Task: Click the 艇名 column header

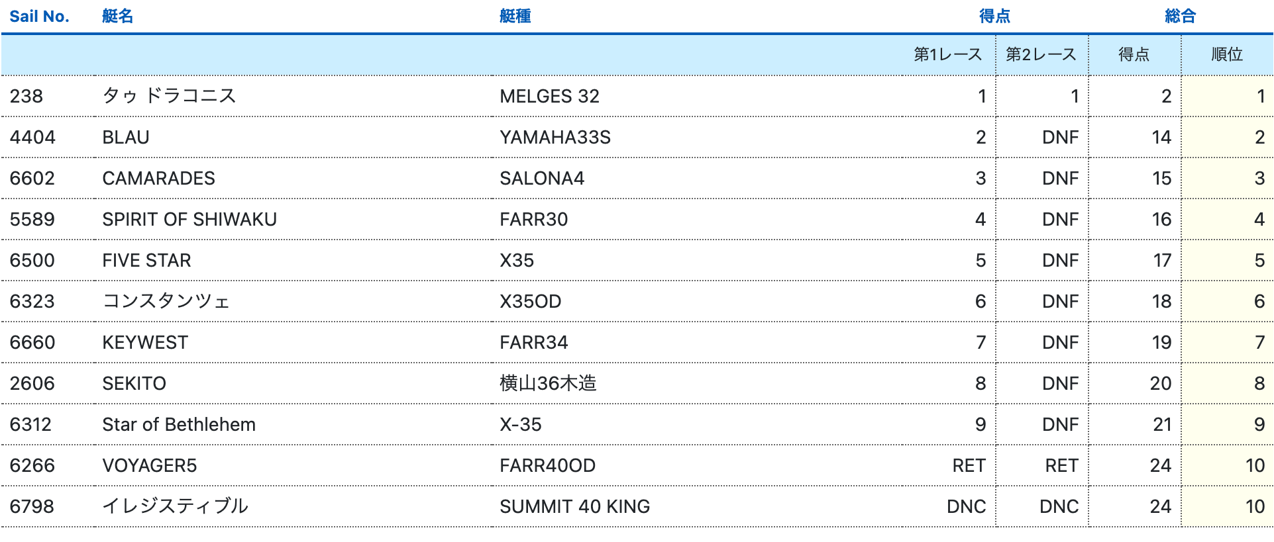Action: click(118, 17)
